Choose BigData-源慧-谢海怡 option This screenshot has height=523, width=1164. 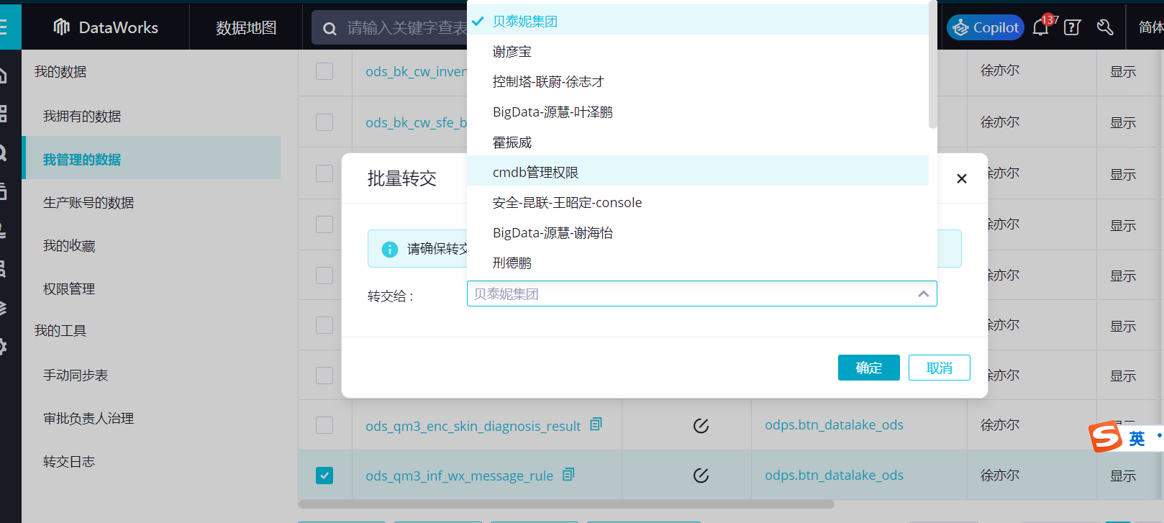698,233
